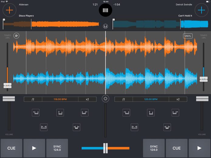Tap the elapsed time 1:21

(x=95, y=5)
